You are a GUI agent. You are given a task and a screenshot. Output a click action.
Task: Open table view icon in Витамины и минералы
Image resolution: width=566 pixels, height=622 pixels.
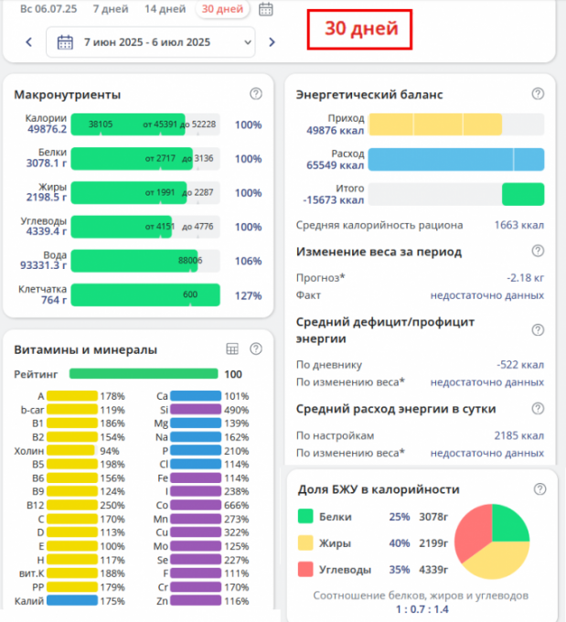point(232,349)
